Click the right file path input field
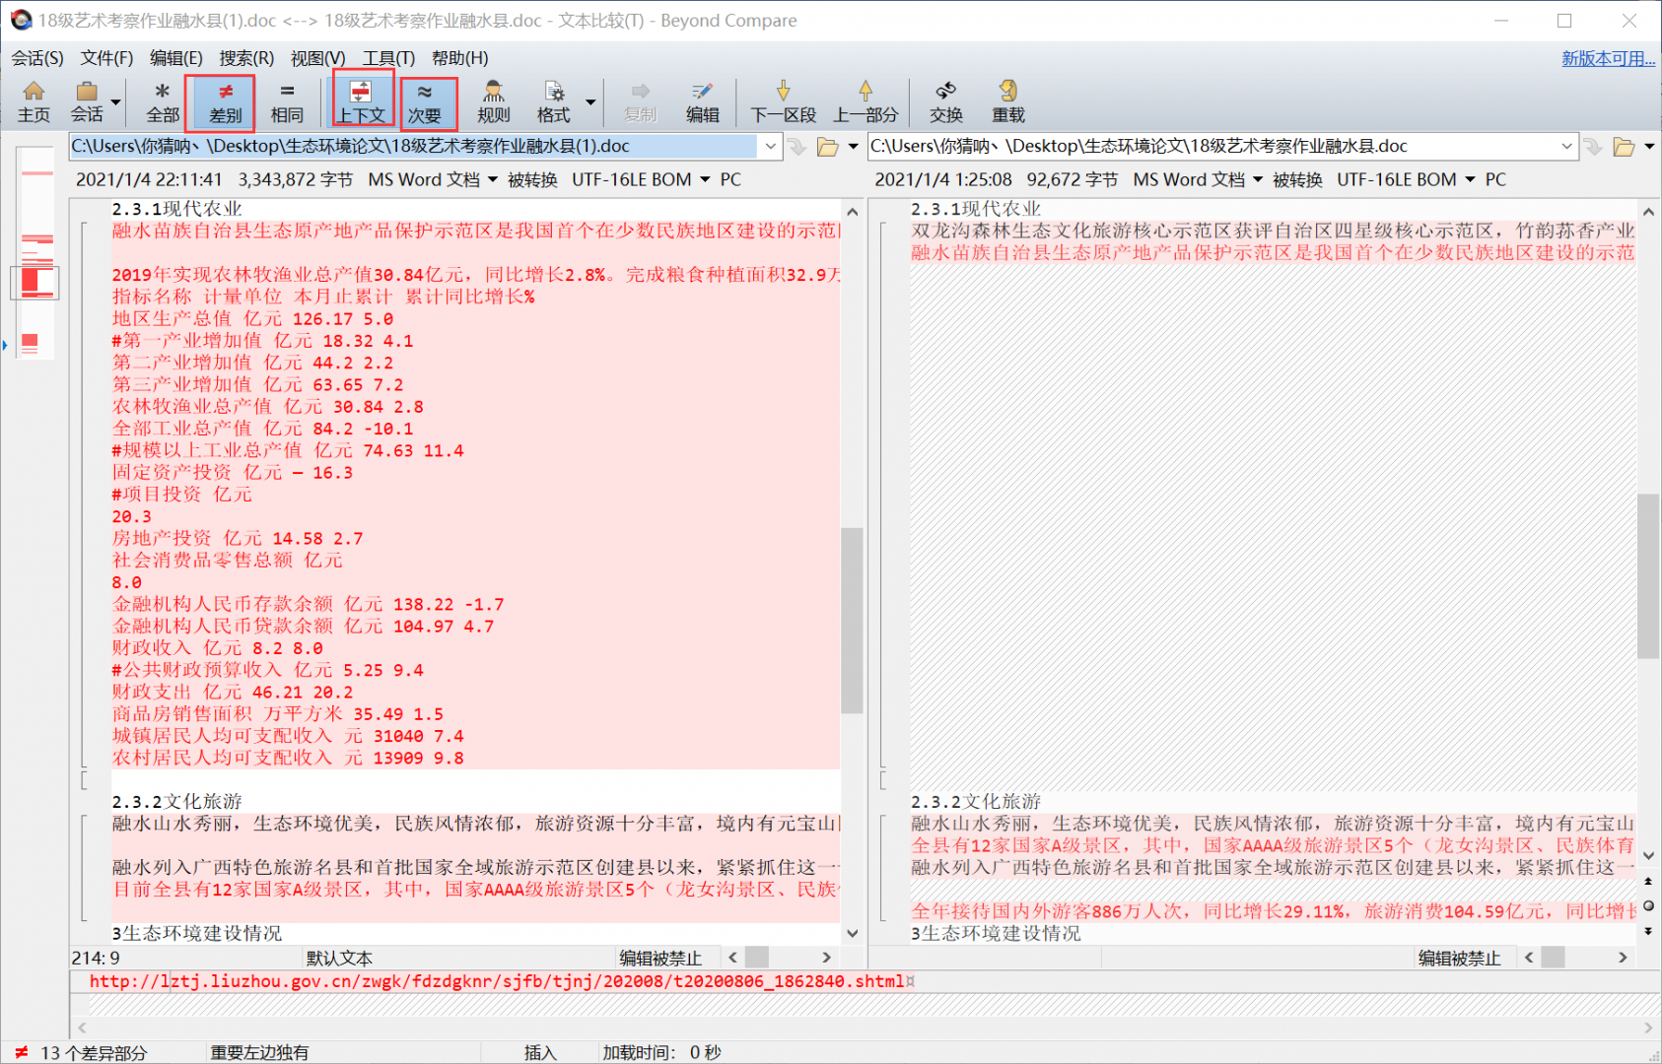Image resolution: width=1662 pixels, height=1064 pixels. 1212,146
